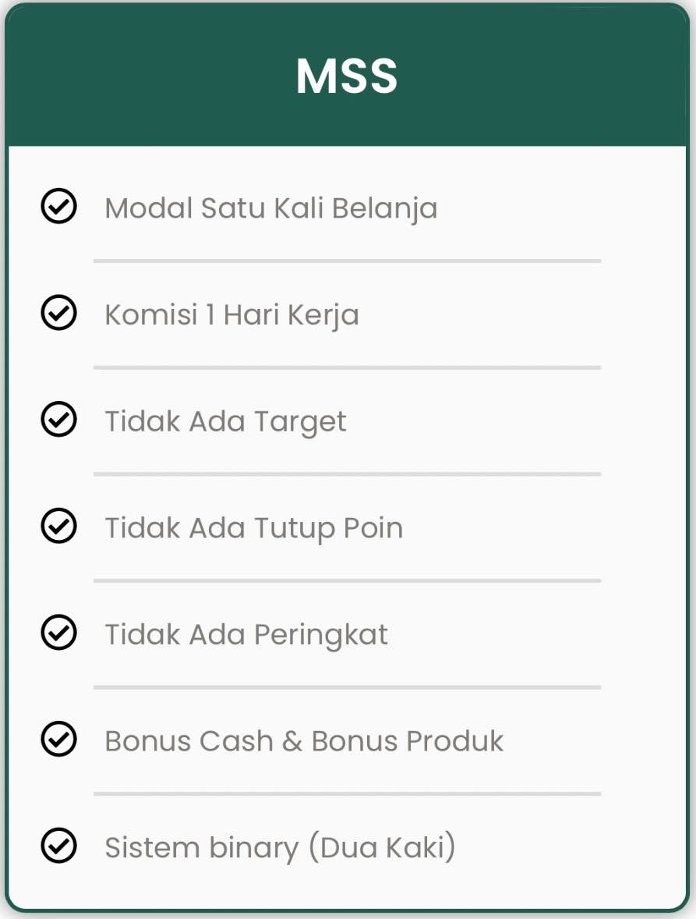This screenshot has height=919, width=696.
Task: Click checkmark icon beside Tidak Ada Target
Action: tap(58, 420)
